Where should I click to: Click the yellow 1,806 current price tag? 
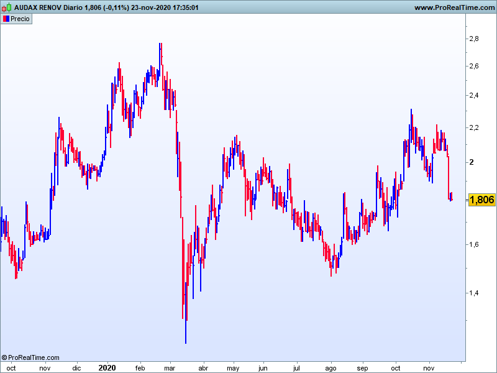[482, 200]
